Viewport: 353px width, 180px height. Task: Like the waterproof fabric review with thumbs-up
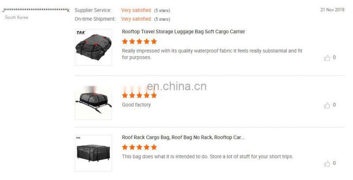[327, 58]
